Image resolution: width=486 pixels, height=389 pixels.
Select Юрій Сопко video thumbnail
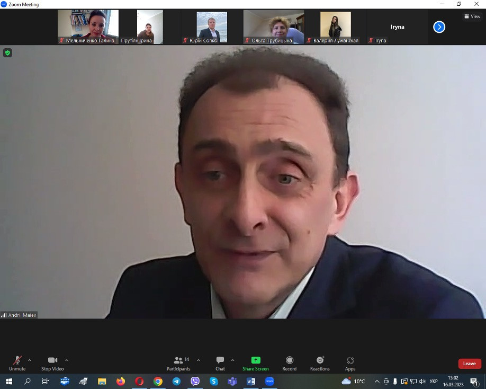pyautogui.click(x=212, y=26)
